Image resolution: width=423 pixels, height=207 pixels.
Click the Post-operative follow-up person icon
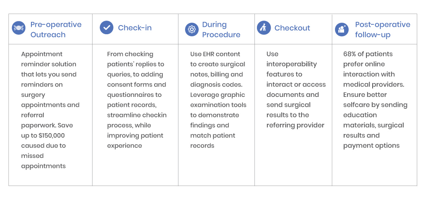tap(342, 29)
